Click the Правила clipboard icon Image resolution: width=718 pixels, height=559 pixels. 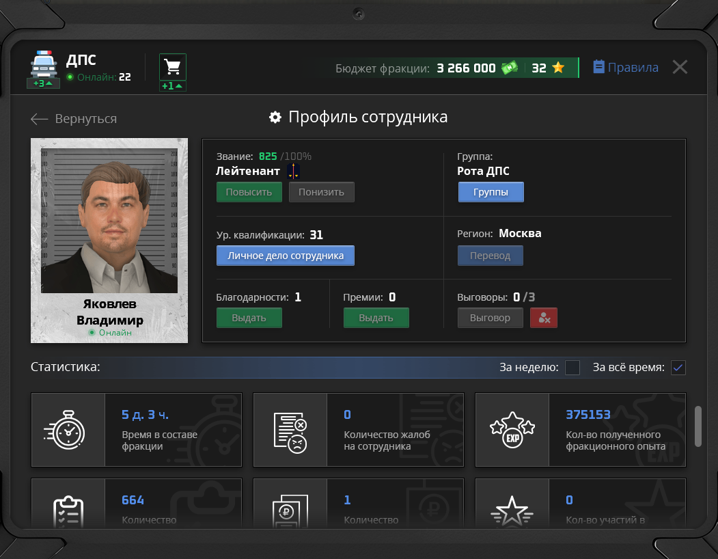click(598, 67)
